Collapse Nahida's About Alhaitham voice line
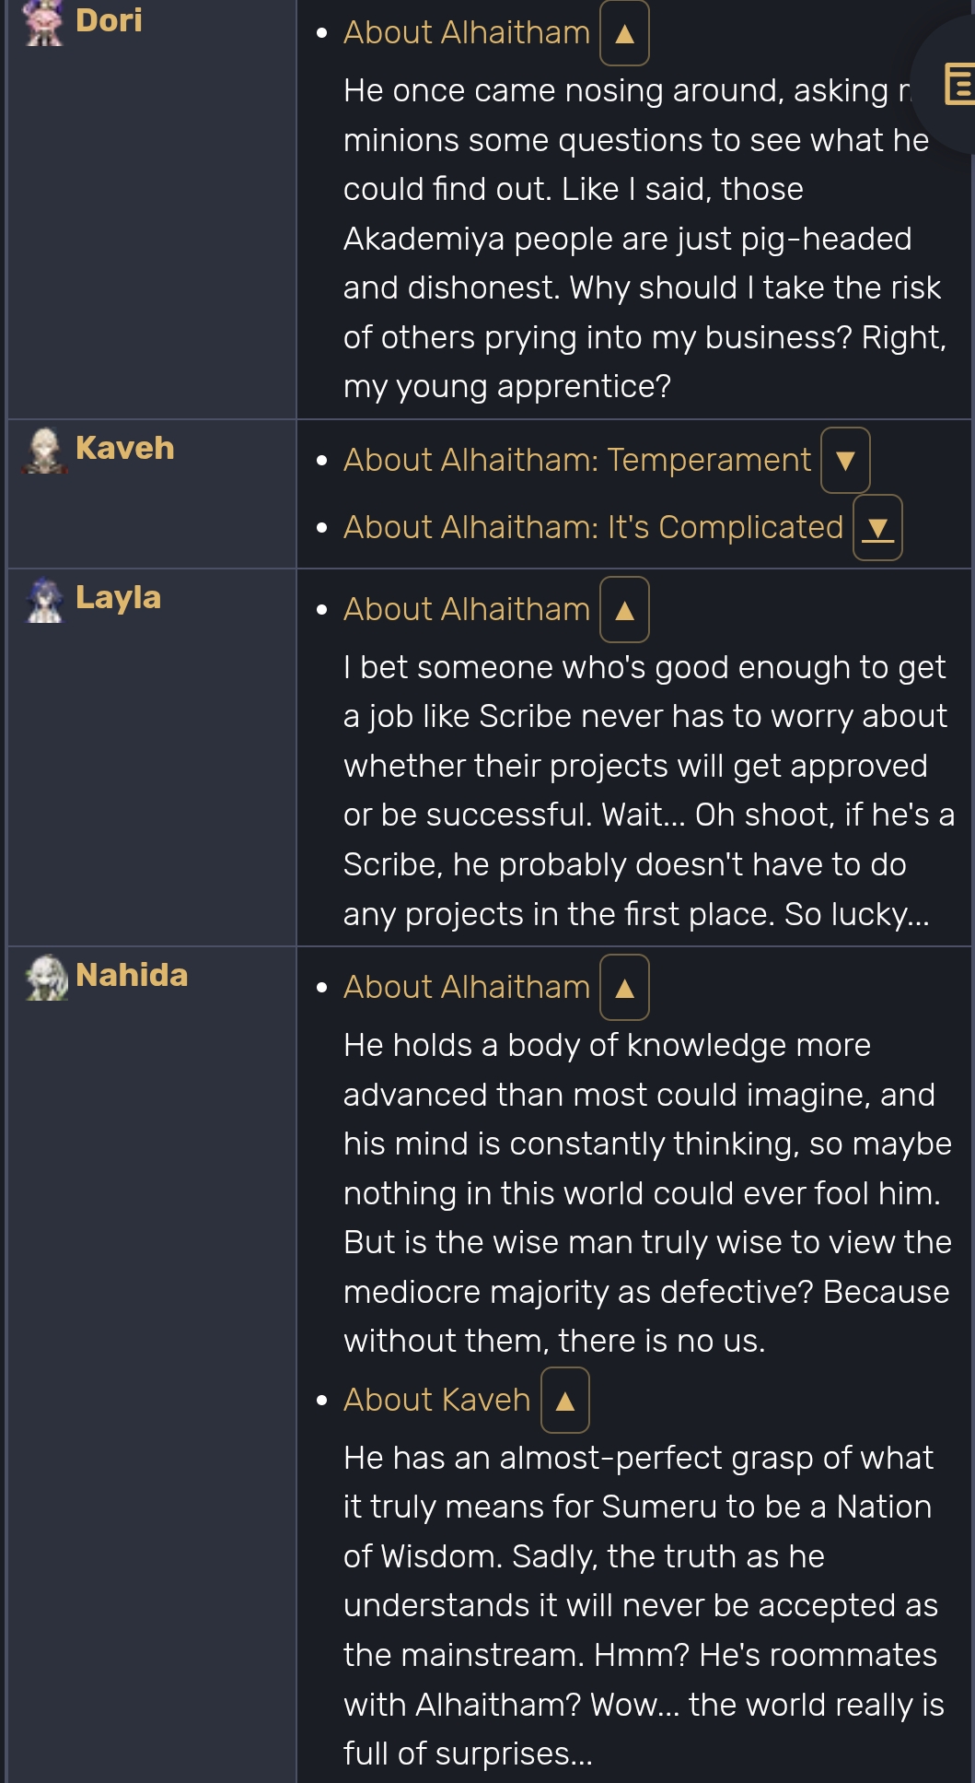Screen dimensions: 975x1783 [x=624, y=987]
